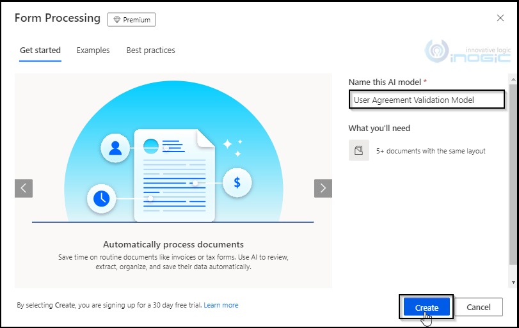The image size is (519, 328).
Task: Click the document icon beside 5+ documents
Action: [358, 150]
